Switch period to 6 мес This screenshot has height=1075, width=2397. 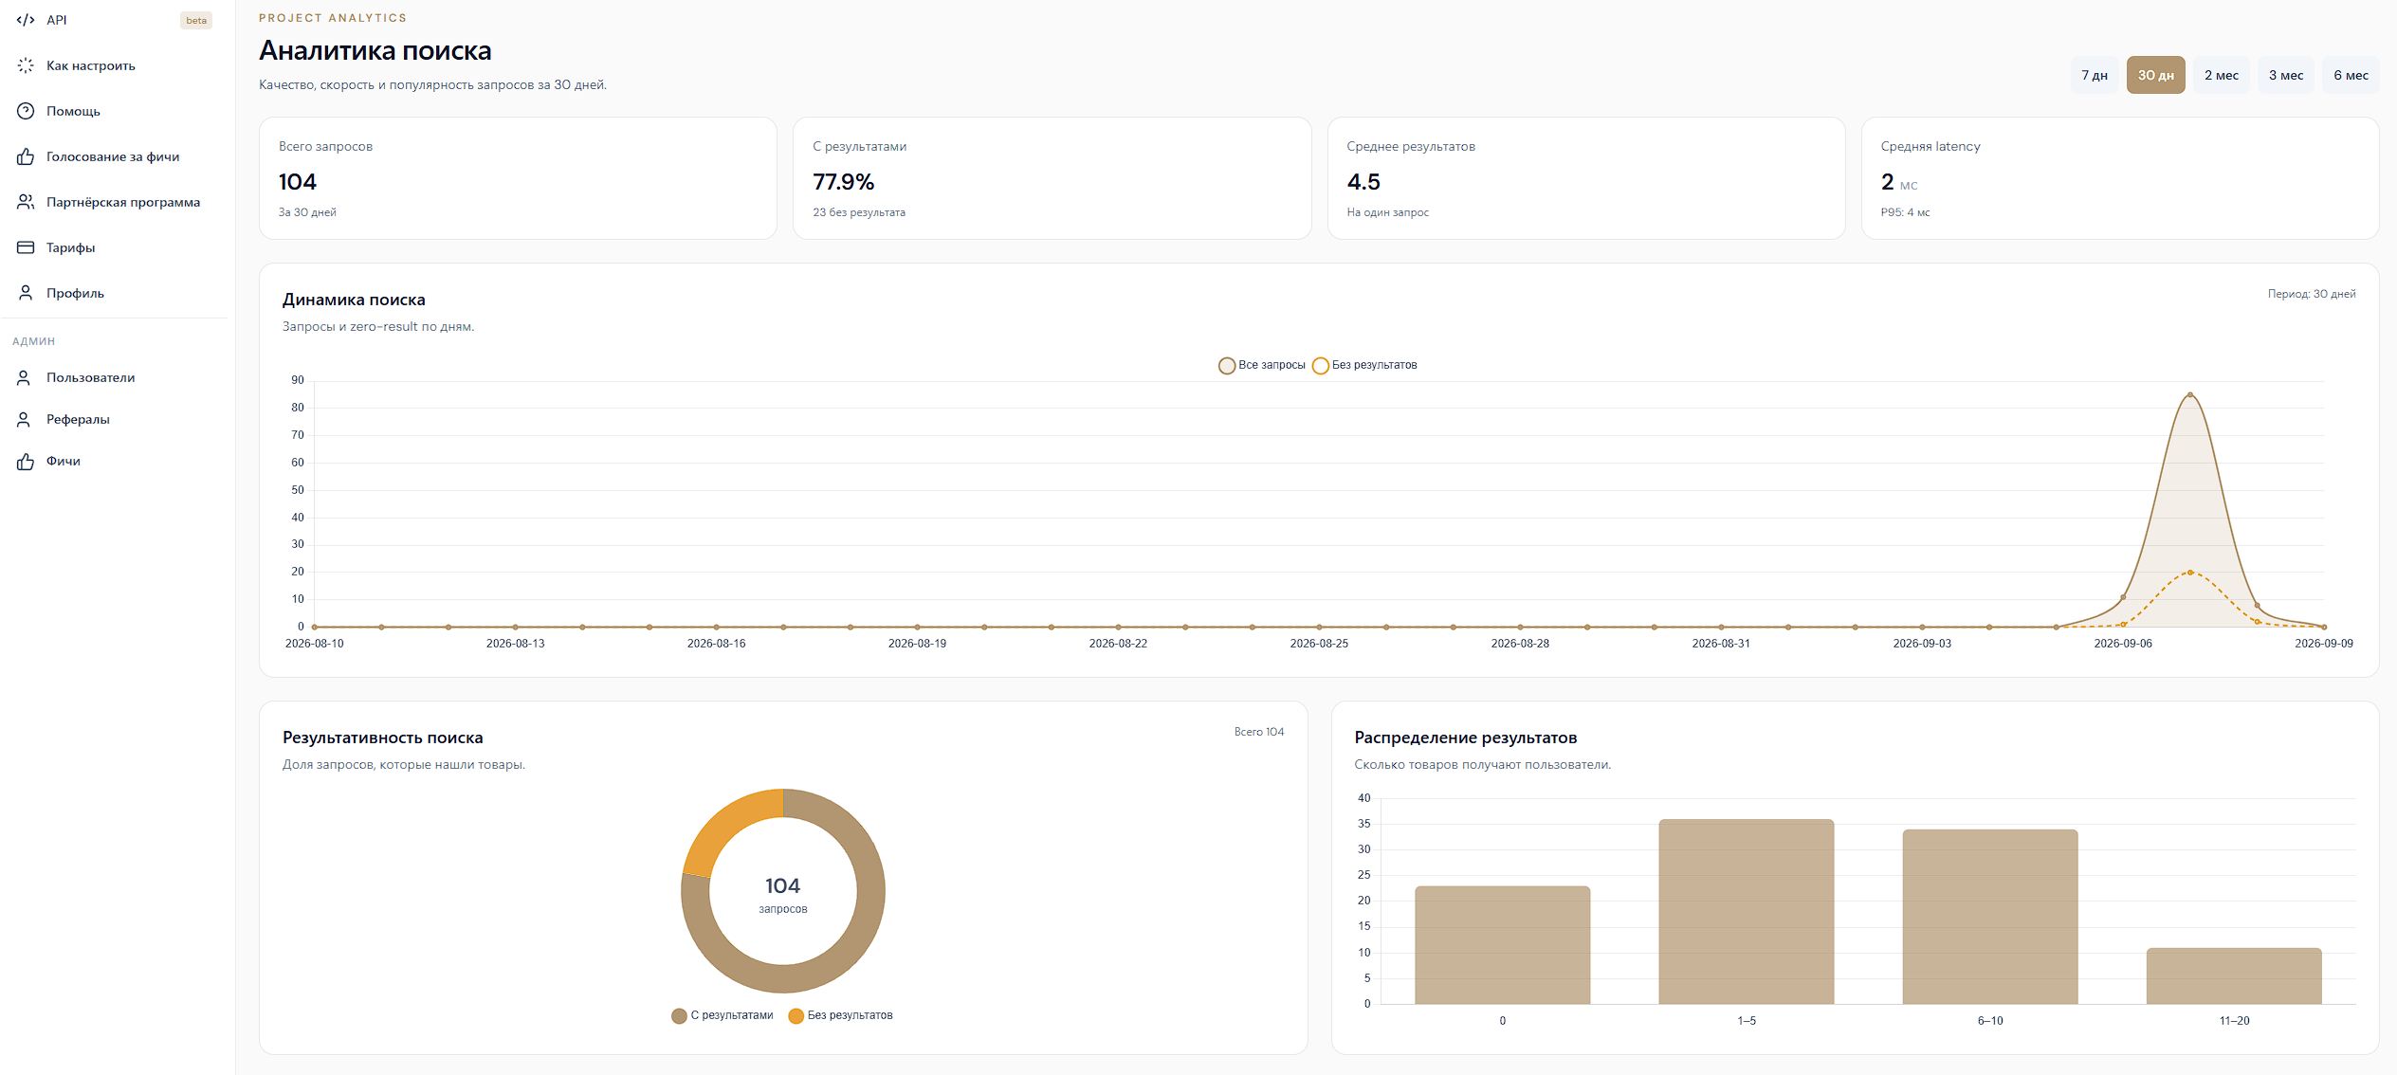[x=2351, y=75]
